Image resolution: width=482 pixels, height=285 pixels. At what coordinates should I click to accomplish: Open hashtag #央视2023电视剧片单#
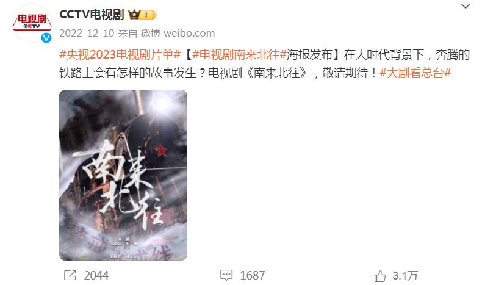pos(120,54)
